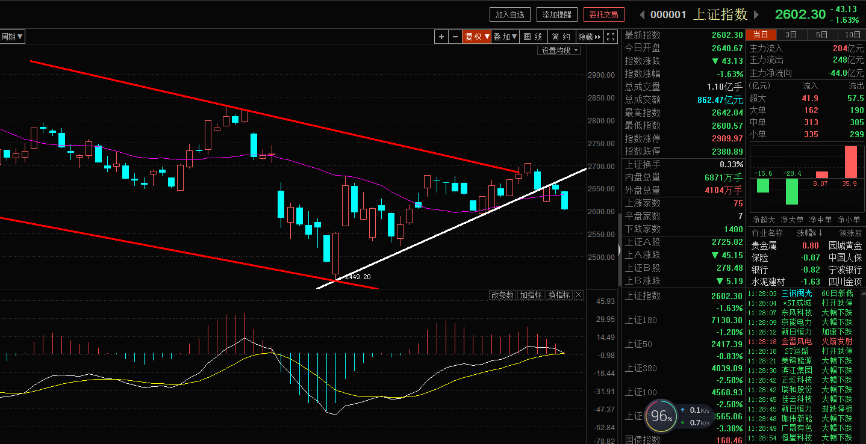Zoom in chart with plus button
The image size is (866, 444).
point(441,37)
